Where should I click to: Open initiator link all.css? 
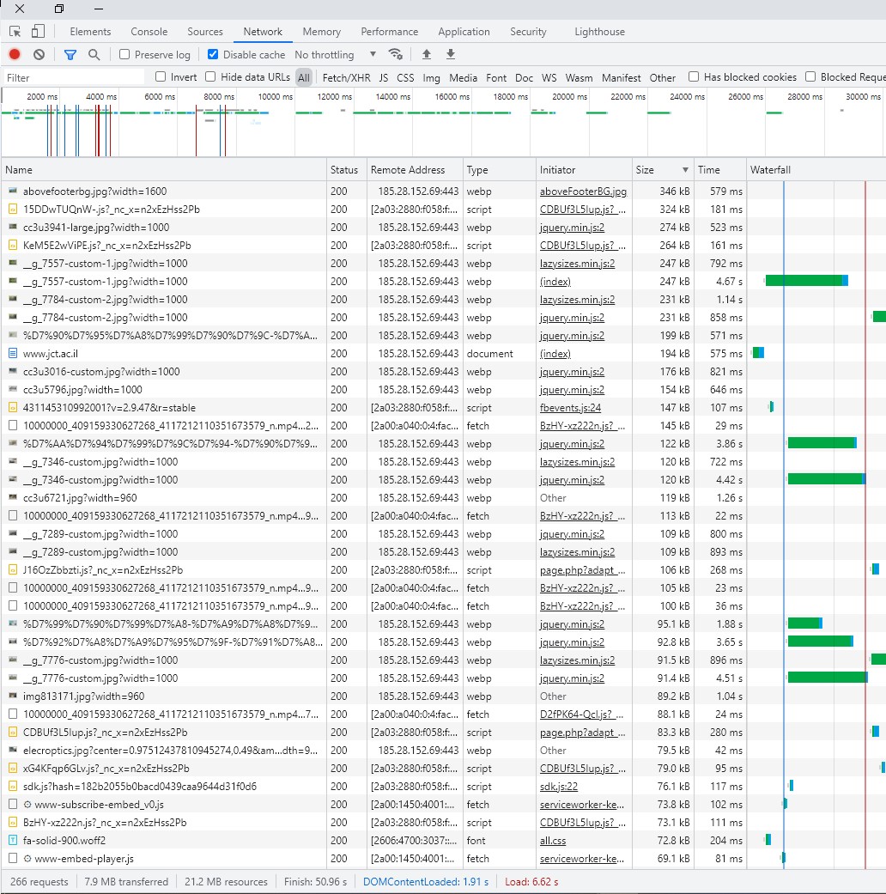pyautogui.click(x=553, y=841)
